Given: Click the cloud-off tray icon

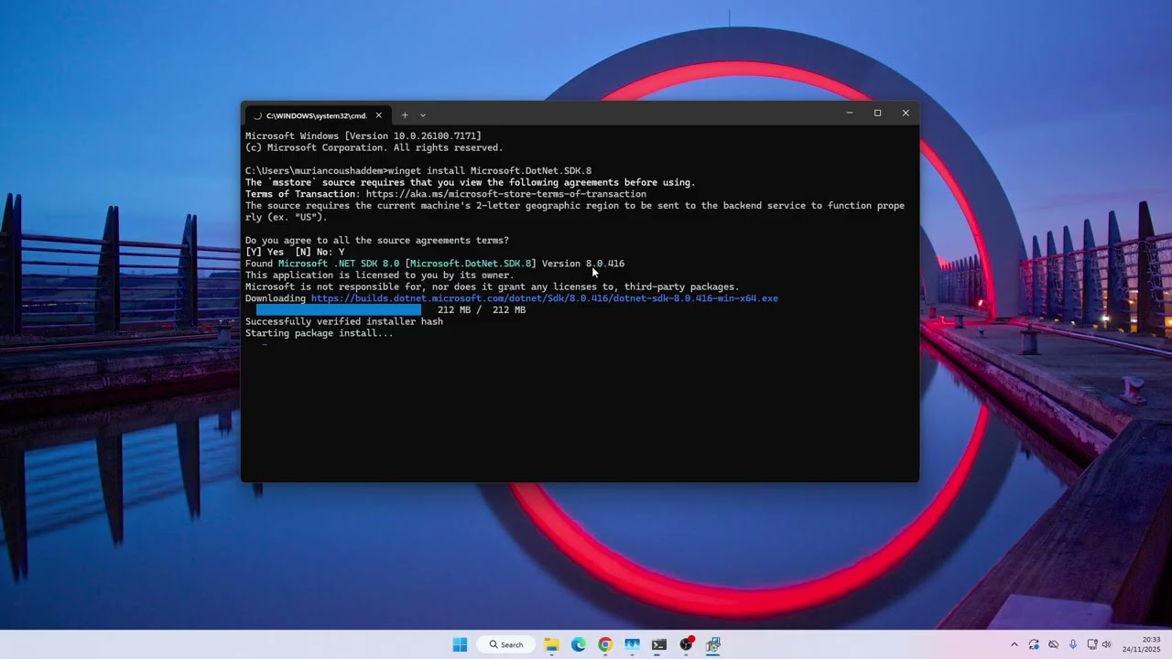Looking at the screenshot, I should (1053, 644).
